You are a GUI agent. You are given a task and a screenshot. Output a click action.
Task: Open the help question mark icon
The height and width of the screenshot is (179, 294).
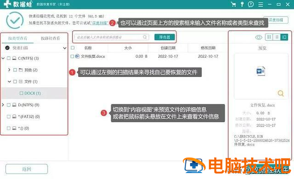click(251, 4)
